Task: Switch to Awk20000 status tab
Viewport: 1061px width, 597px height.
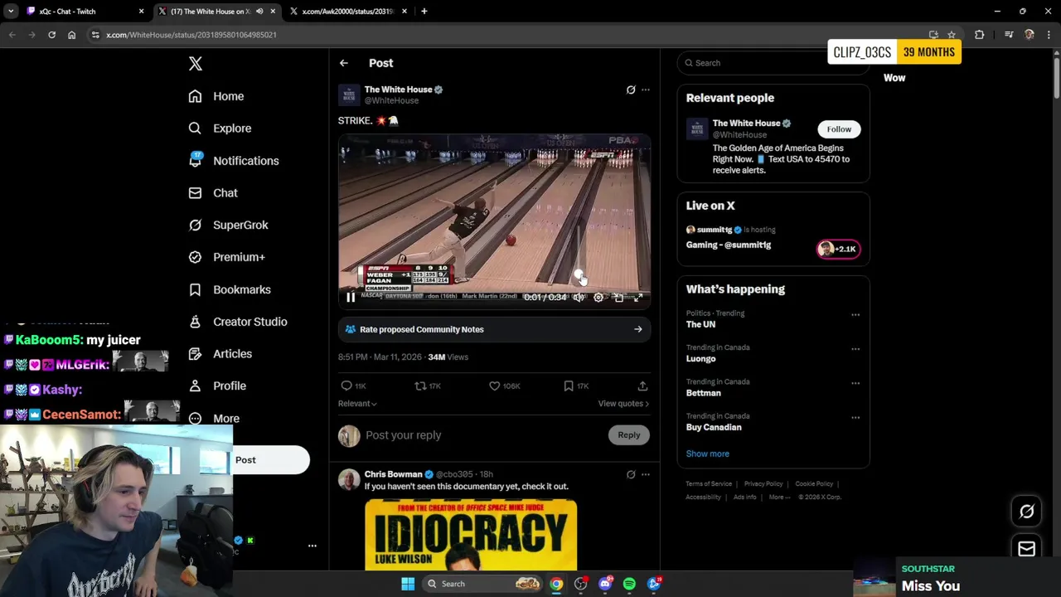Action: coord(348,12)
